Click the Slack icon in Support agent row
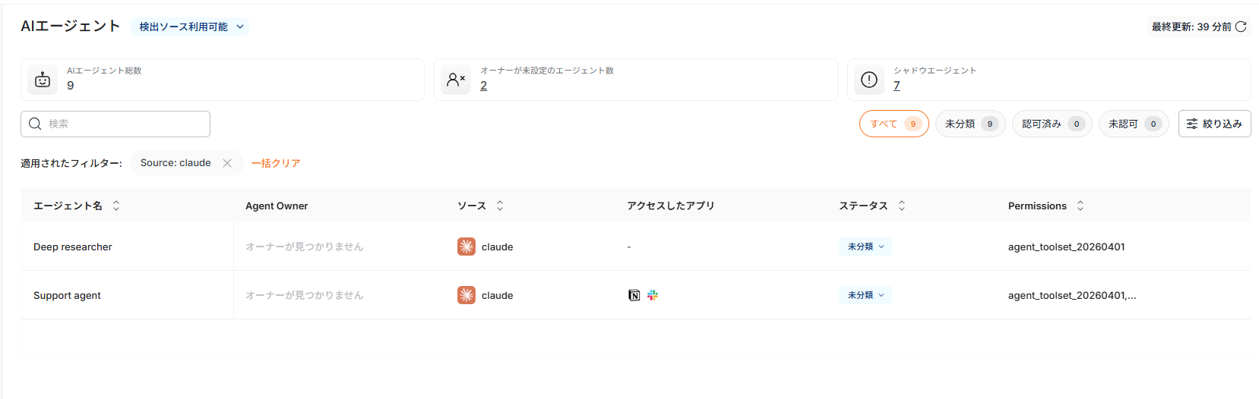1259x399 pixels. (x=653, y=295)
